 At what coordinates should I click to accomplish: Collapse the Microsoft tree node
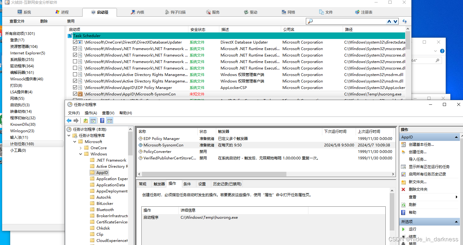(x=75, y=142)
